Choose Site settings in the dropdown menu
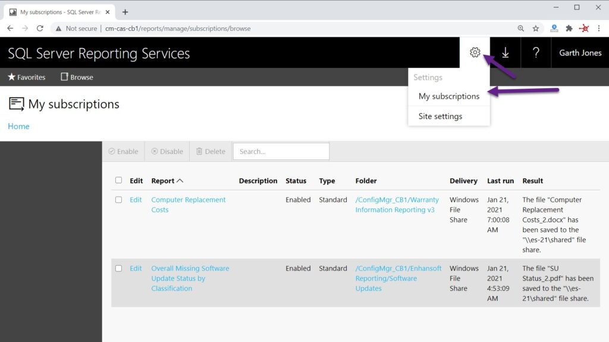 [440, 116]
